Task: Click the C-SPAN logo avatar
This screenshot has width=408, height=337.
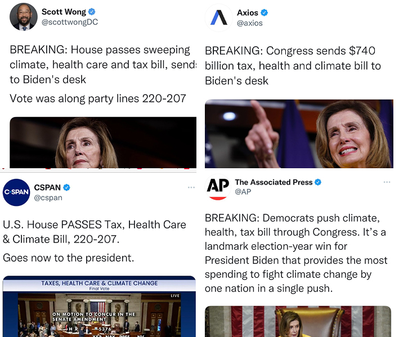Action: [x=16, y=192]
